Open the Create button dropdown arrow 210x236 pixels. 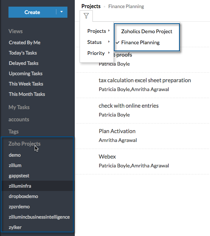[62, 12]
